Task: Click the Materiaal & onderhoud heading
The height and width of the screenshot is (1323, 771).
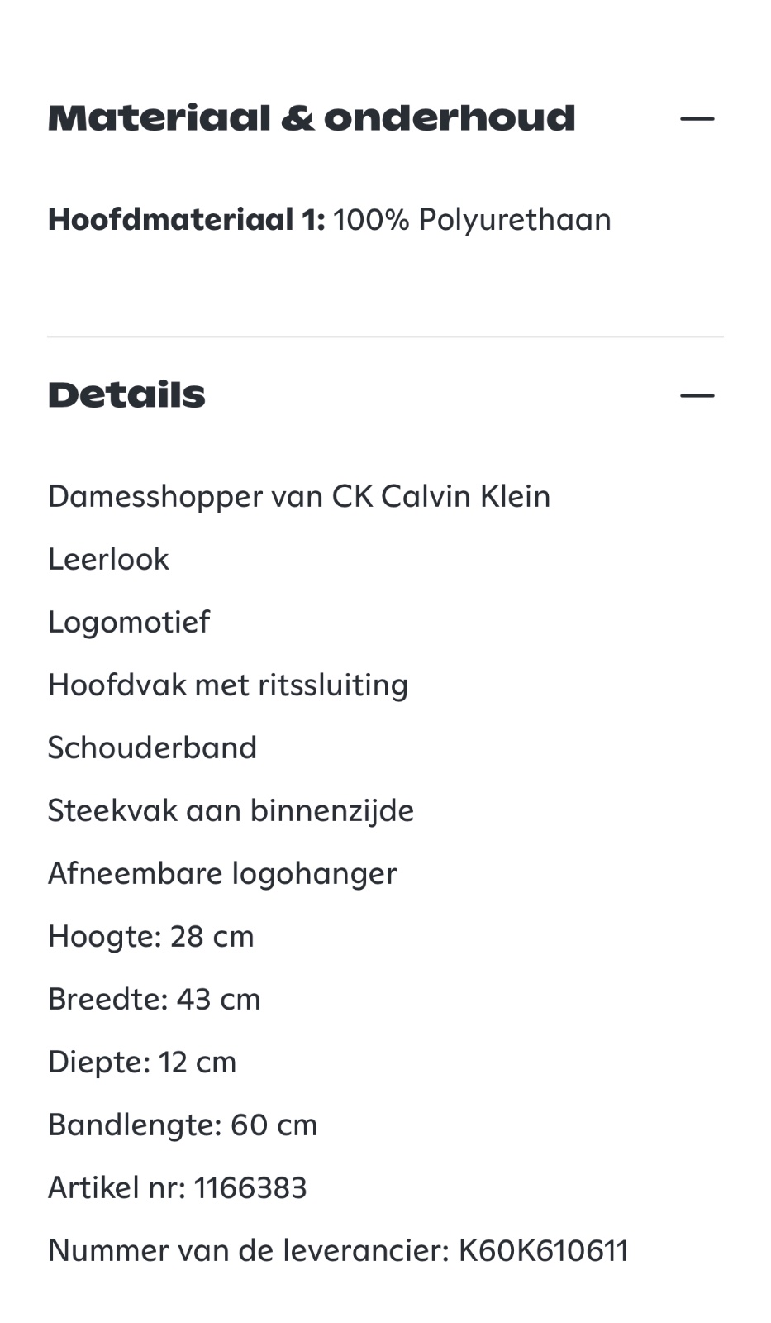Action: (312, 119)
